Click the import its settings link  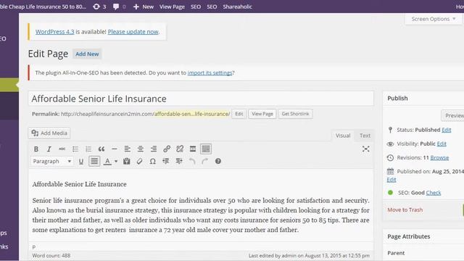click(x=210, y=72)
